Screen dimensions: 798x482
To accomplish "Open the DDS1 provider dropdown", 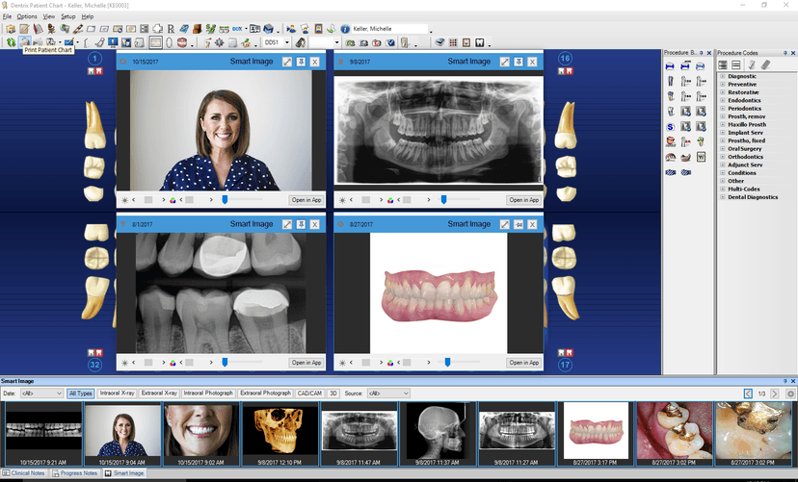I will point(287,42).
